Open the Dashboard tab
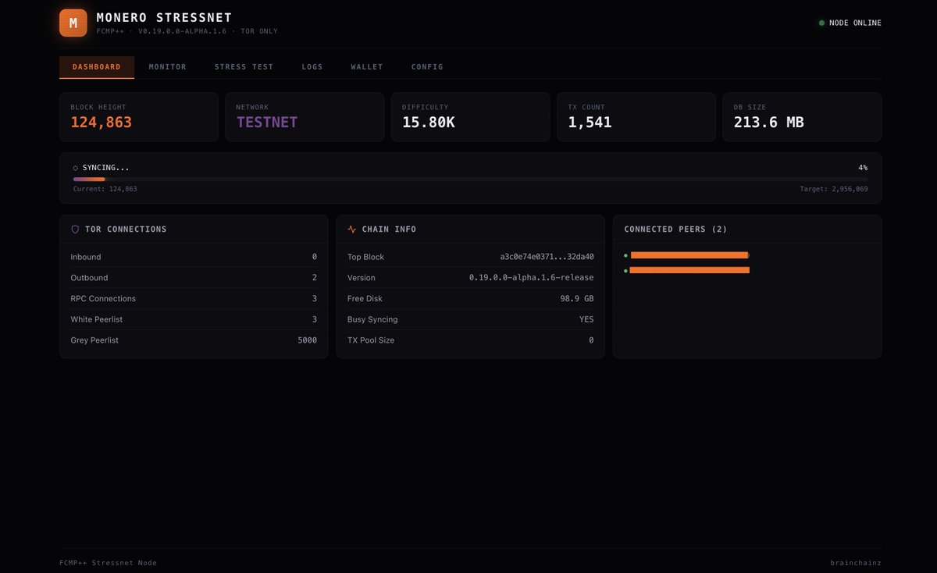The image size is (937, 573). [x=97, y=67]
